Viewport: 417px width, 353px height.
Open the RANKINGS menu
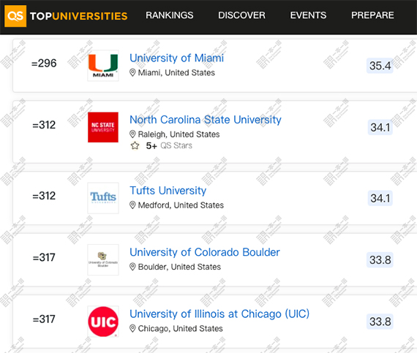170,15
